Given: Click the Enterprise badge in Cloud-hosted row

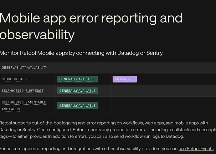Looking at the screenshot, I should (125, 79).
